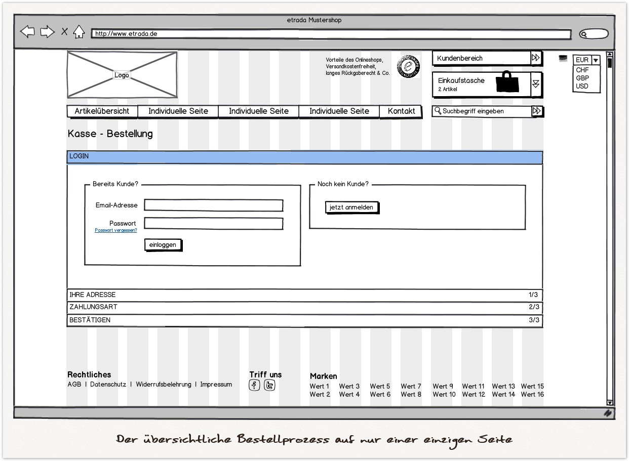Open the shopping bag icon in Einkaufstasche
The width and height of the screenshot is (629, 461).
point(508,82)
